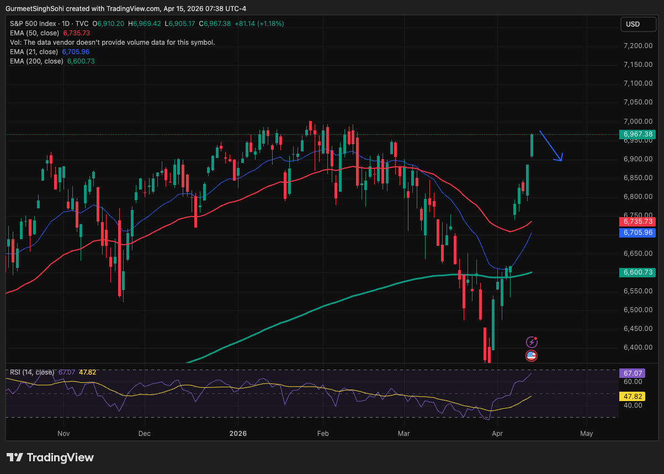This screenshot has height=474, width=664.
Task: Select the EMA (50, close) indicator legend
Action: (x=35, y=33)
